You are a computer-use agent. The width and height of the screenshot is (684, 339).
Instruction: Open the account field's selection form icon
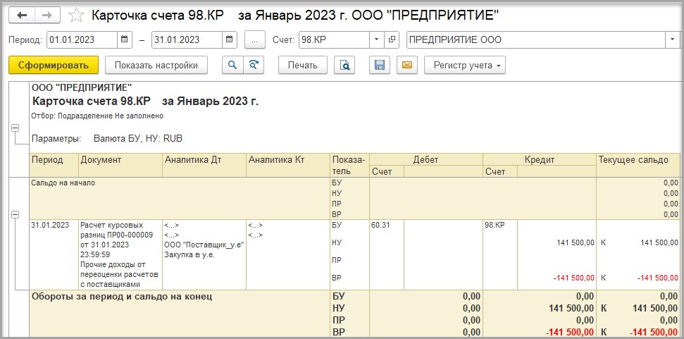[x=392, y=40]
